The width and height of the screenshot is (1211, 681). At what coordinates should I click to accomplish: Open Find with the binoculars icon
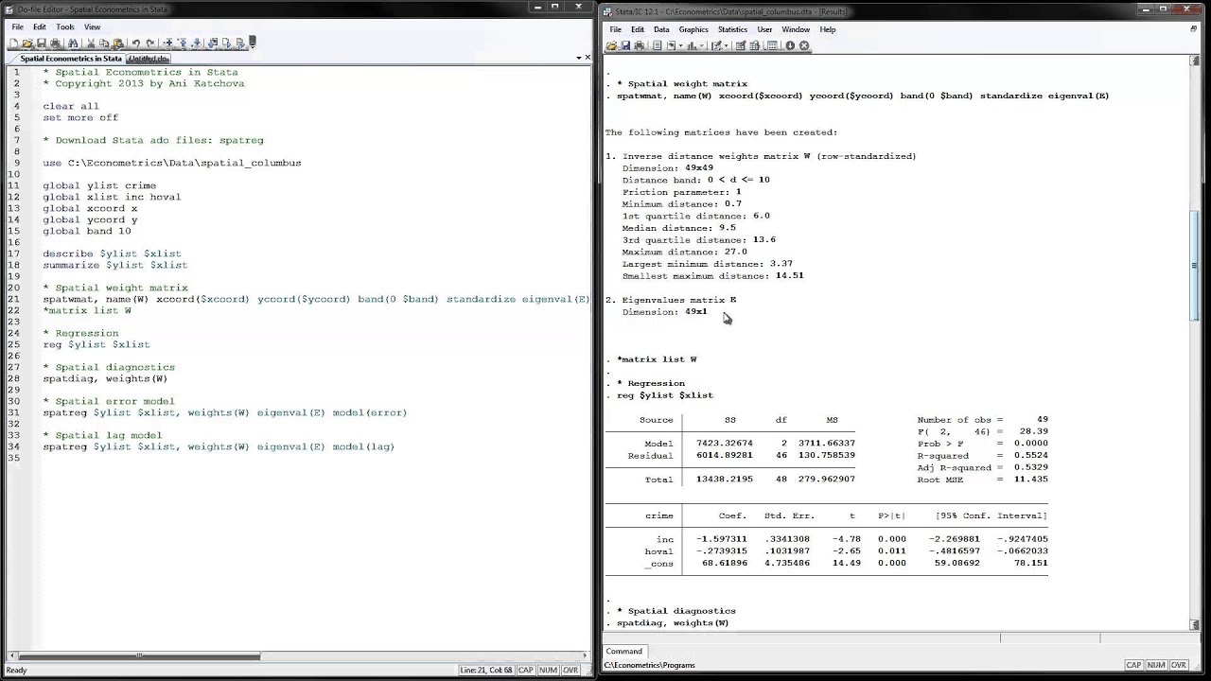[x=73, y=43]
